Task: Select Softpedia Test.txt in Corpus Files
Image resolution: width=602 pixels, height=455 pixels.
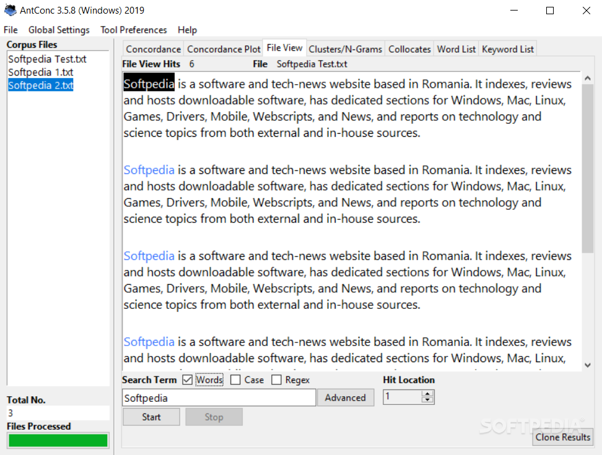Action: 47,59
